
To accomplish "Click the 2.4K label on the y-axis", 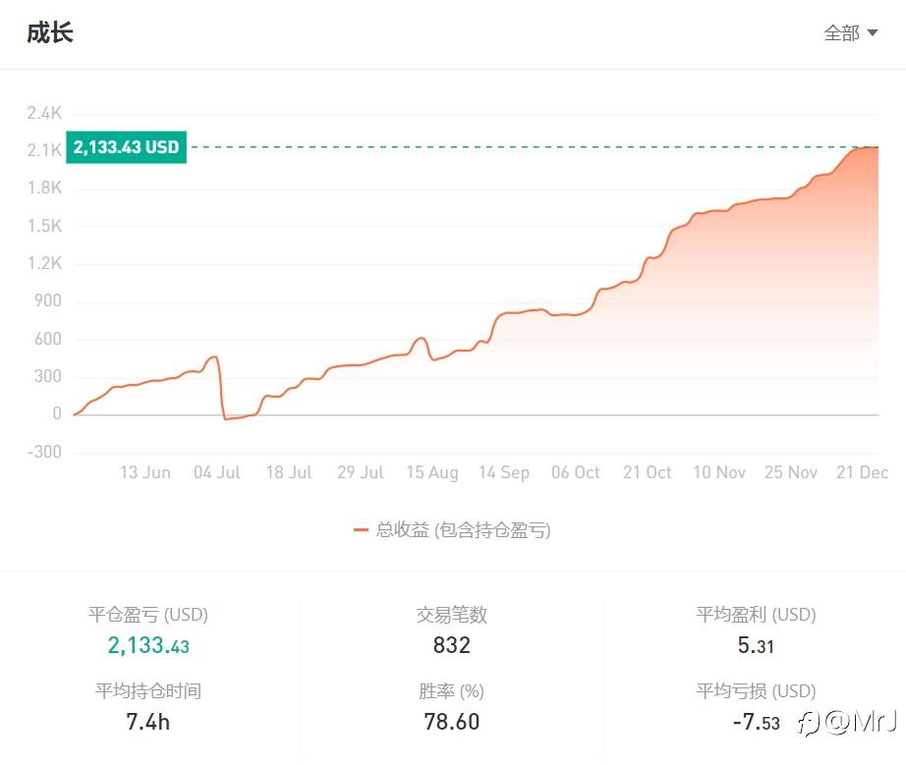I will click(44, 113).
